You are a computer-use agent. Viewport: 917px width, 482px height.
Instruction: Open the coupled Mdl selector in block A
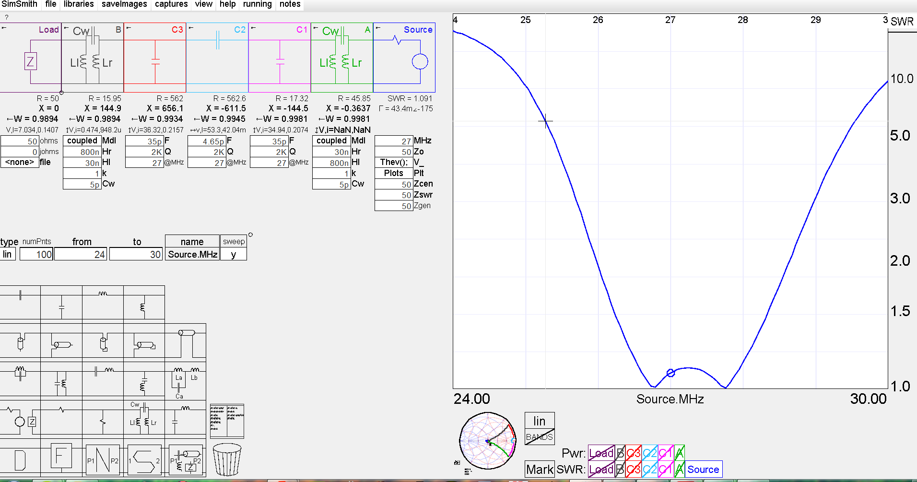pyautogui.click(x=331, y=141)
